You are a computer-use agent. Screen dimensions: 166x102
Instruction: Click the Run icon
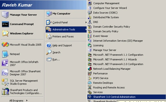coord(49,59)
